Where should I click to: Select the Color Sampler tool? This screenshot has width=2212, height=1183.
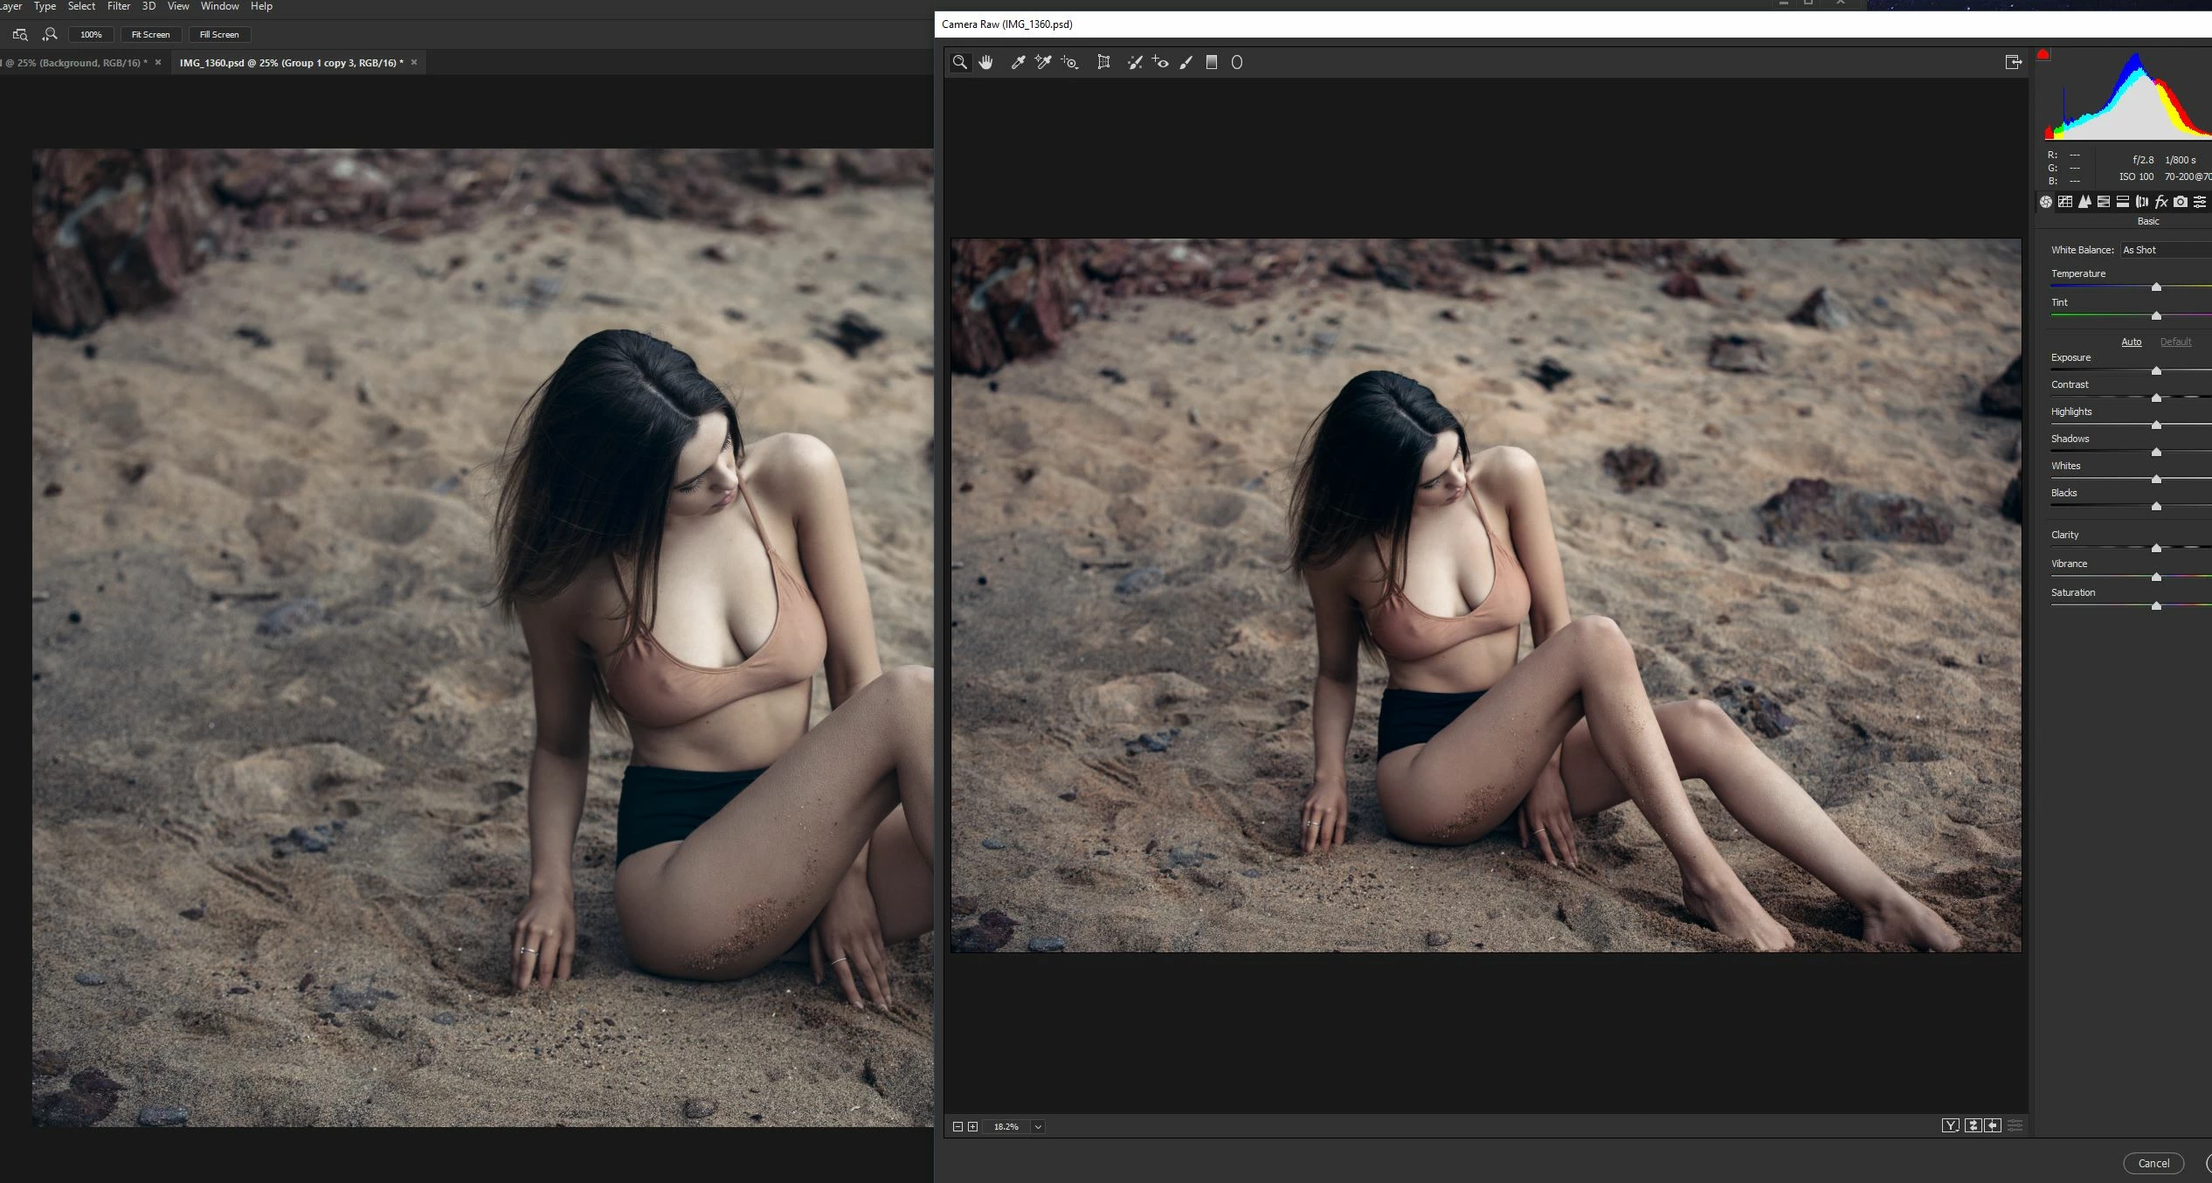1043,62
